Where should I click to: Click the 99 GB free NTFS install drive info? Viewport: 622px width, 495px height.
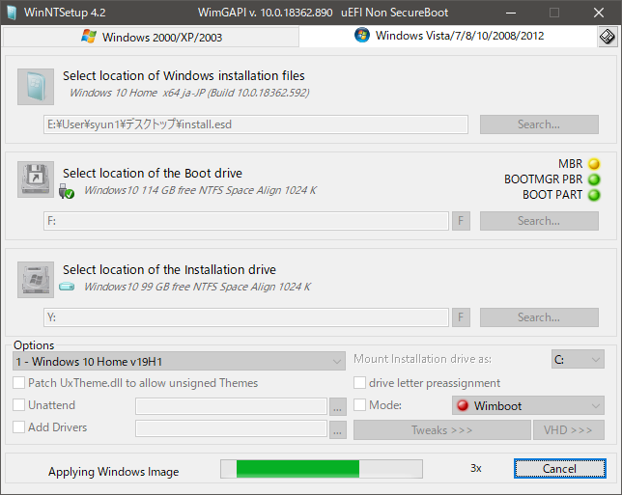coord(198,287)
